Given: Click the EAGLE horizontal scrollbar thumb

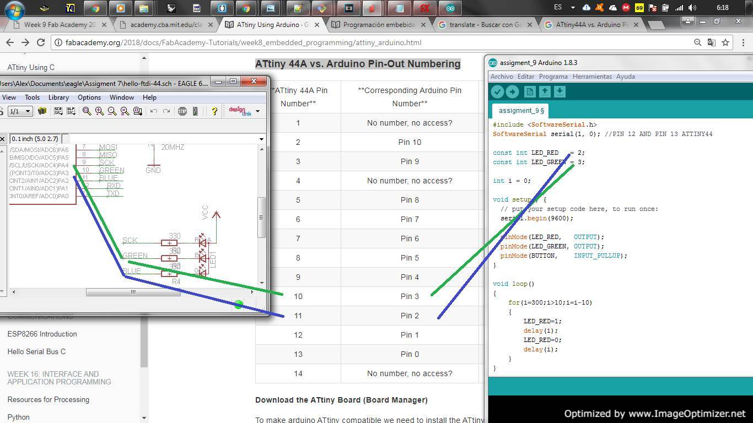Looking at the screenshot, I should pos(133,292).
